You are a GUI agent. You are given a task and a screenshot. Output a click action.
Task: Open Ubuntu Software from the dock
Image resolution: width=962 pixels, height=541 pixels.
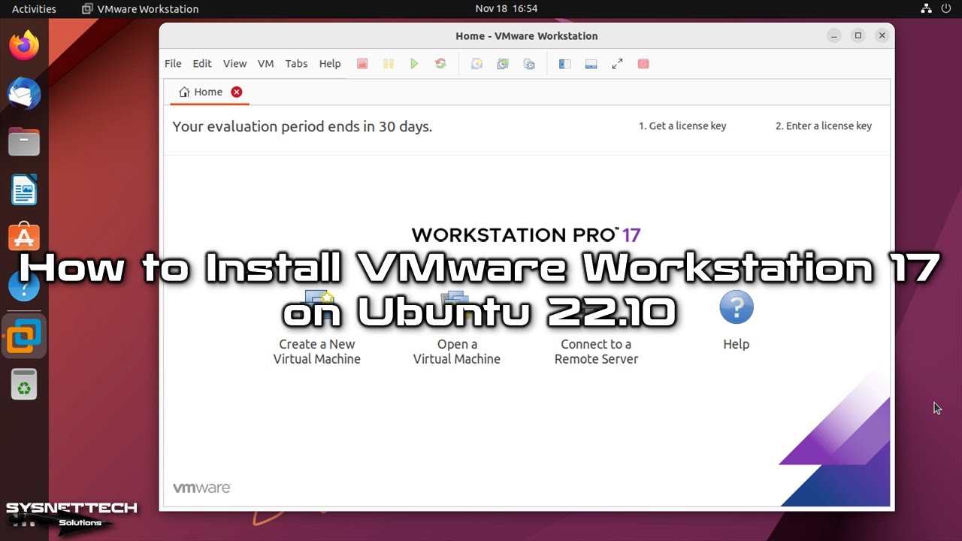coord(24,238)
